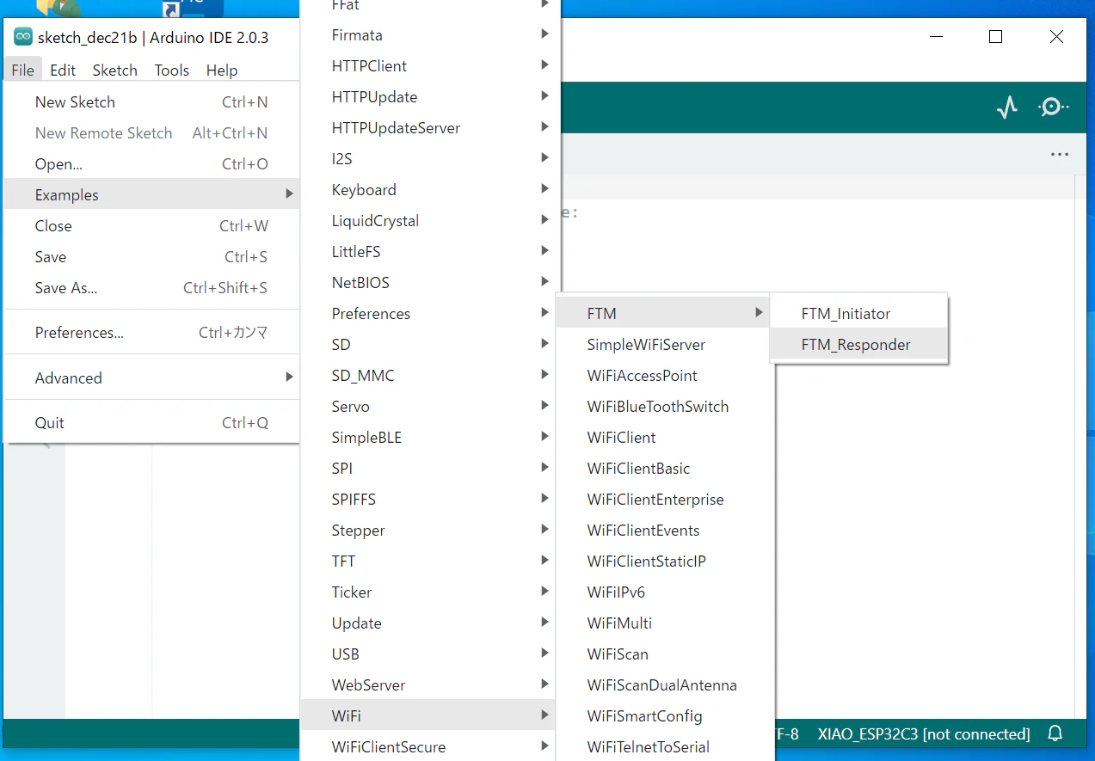Expand the LittleFS examples submenu

[x=430, y=252]
